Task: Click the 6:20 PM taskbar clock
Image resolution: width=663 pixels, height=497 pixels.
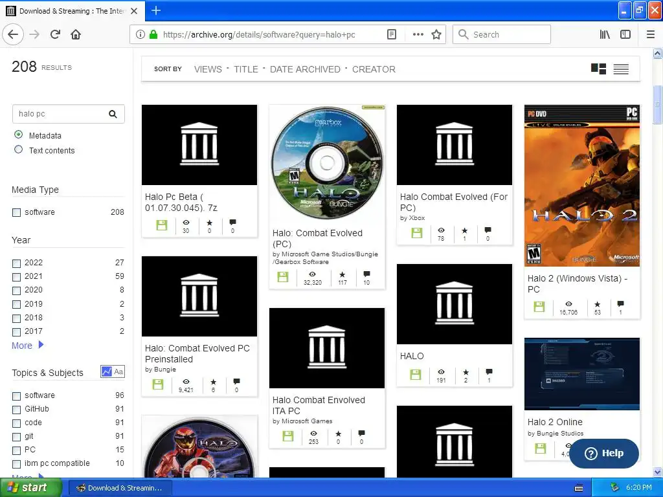Action: click(638, 487)
